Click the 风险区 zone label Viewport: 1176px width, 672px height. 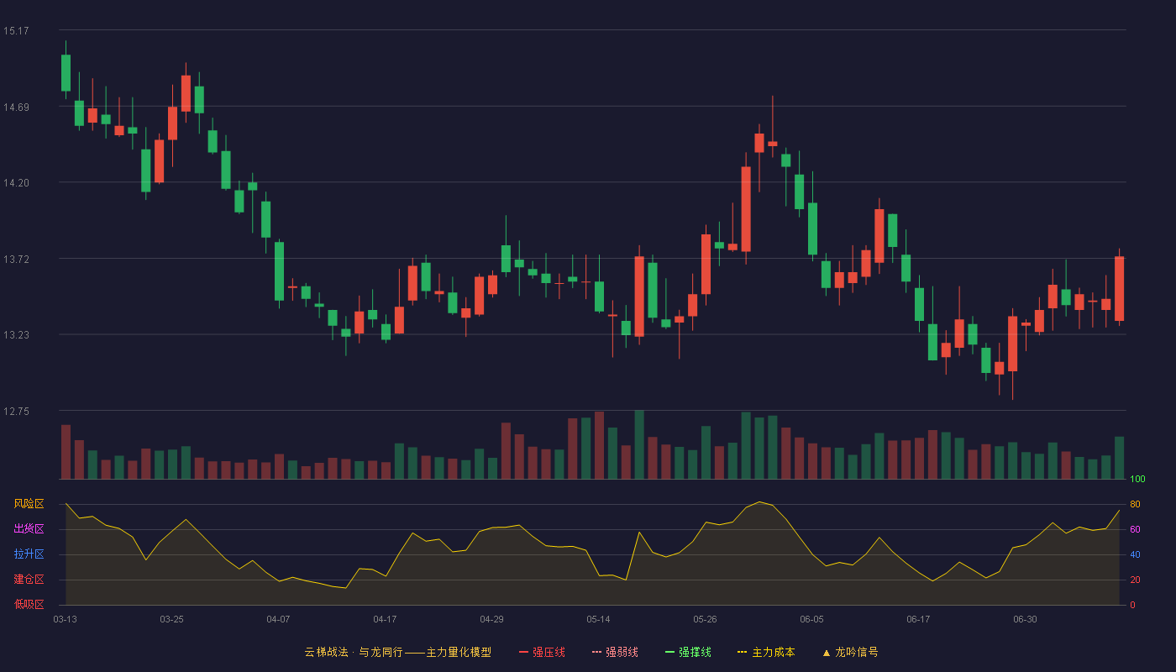click(29, 504)
